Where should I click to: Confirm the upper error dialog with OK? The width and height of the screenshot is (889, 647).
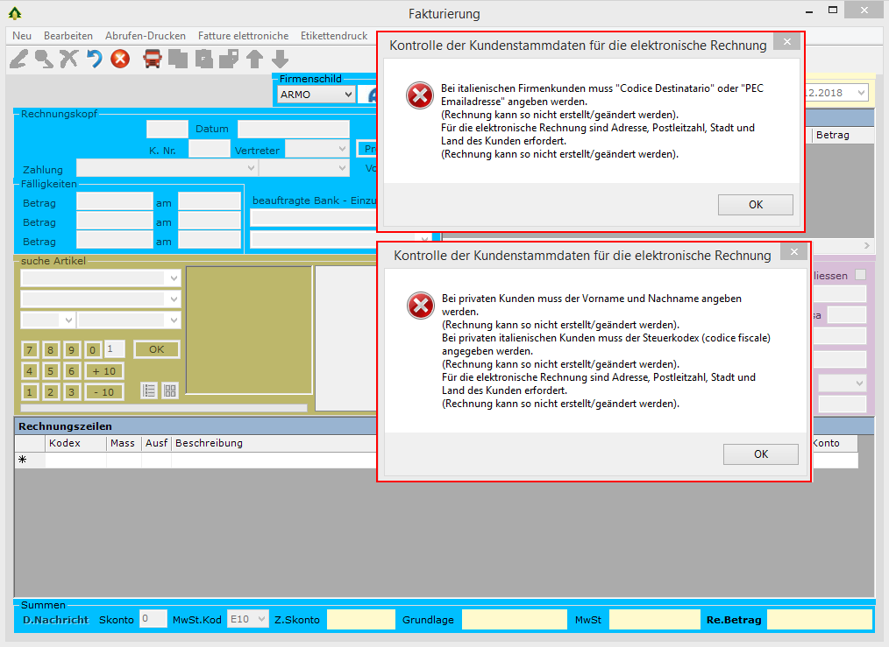pos(755,205)
